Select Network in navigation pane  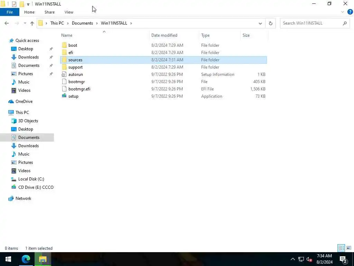pos(23,198)
